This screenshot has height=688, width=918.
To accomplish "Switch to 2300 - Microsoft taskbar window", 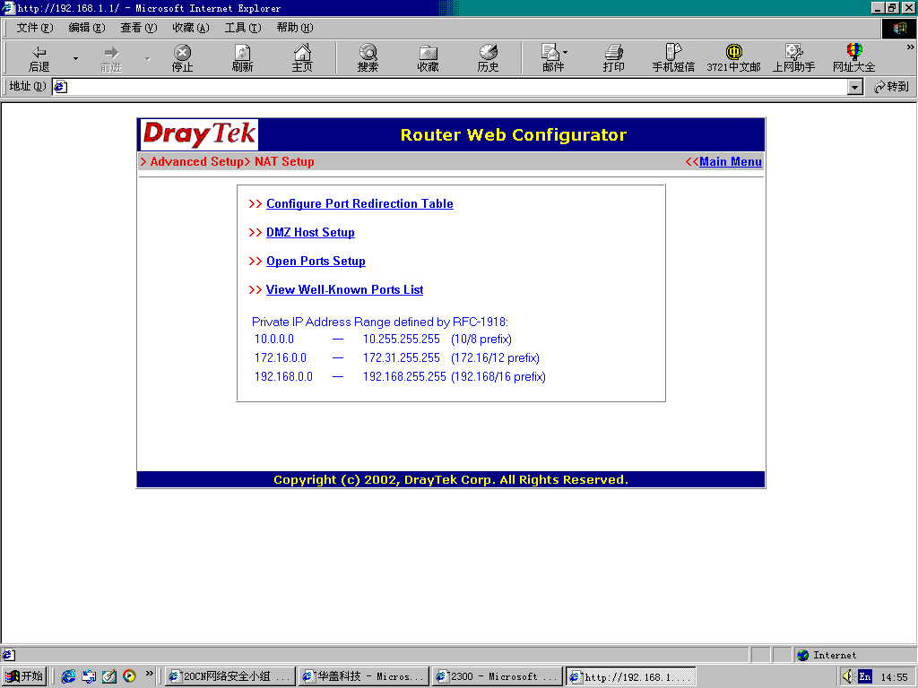I will (x=498, y=676).
